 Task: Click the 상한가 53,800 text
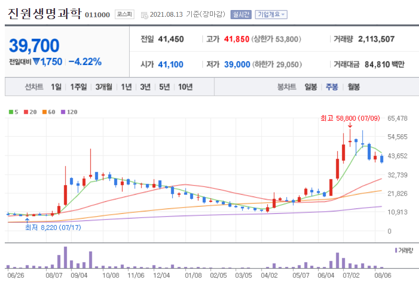[276, 39]
